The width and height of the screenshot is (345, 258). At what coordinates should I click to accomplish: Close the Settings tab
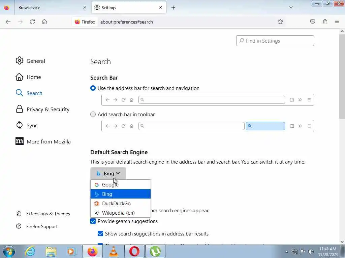coord(161,7)
